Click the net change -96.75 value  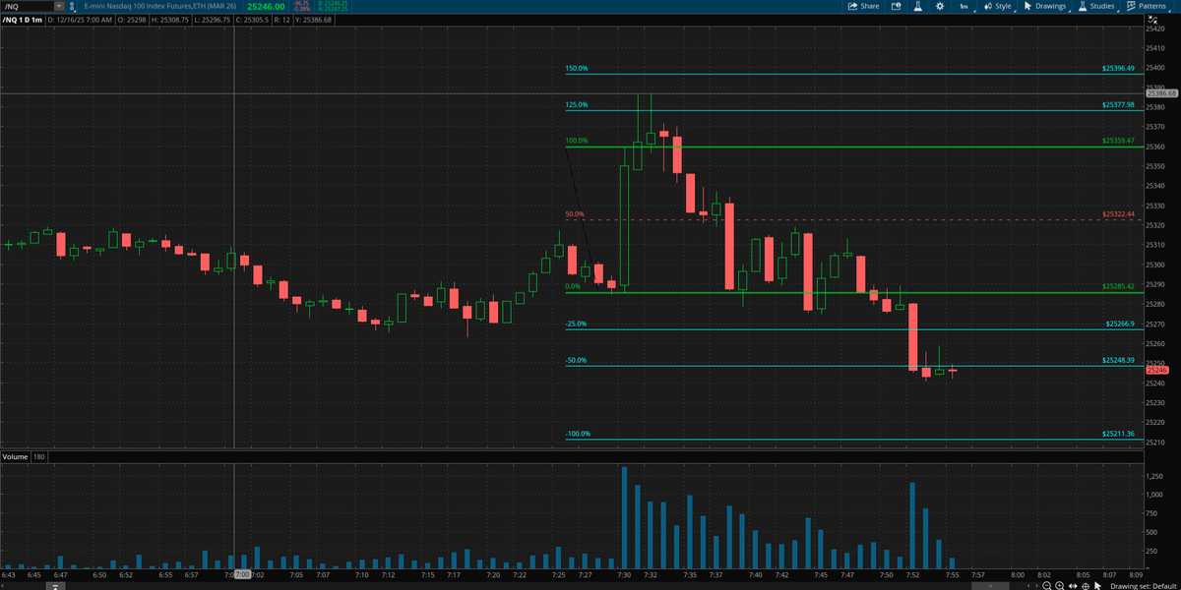pos(302,4)
